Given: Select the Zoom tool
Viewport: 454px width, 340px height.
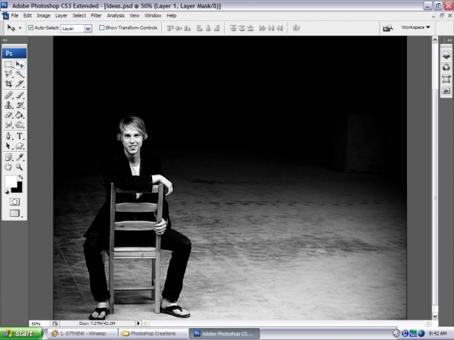Looking at the screenshot, I should click(20, 167).
